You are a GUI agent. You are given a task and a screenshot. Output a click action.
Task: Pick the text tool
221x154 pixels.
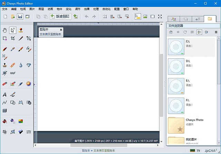click(5, 94)
